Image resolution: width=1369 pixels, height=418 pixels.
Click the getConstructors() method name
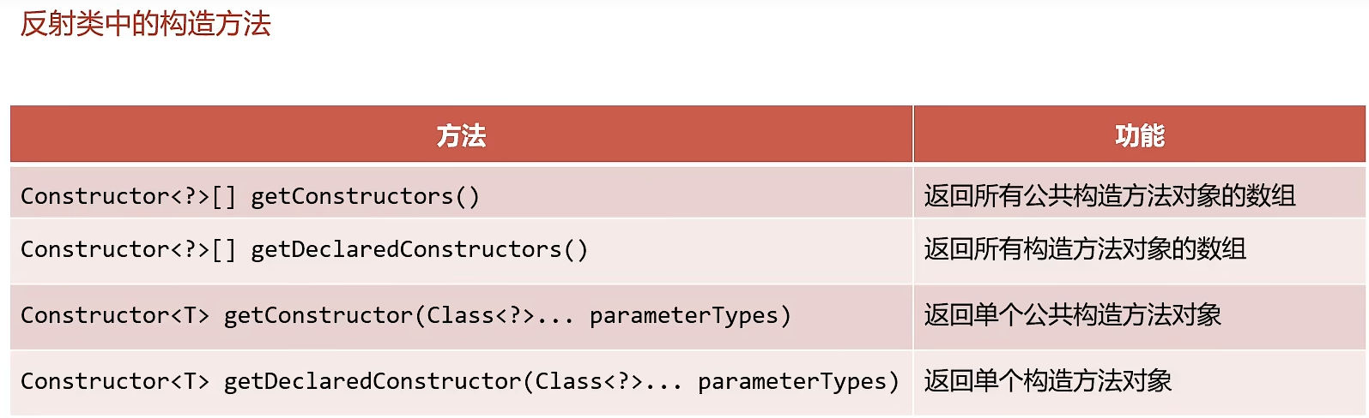click(x=365, y=197)
